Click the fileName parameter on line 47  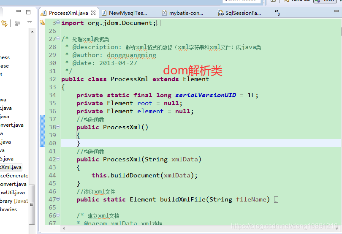(251, 199)
